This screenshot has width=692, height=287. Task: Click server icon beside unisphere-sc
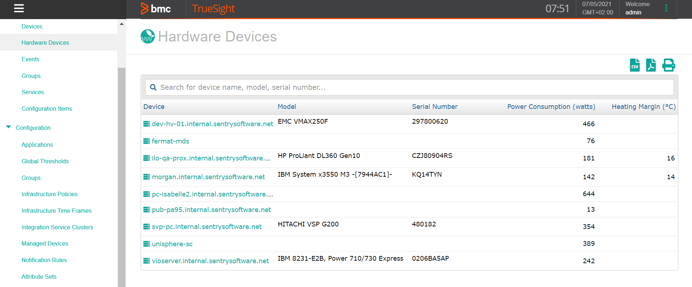(146, 244)
